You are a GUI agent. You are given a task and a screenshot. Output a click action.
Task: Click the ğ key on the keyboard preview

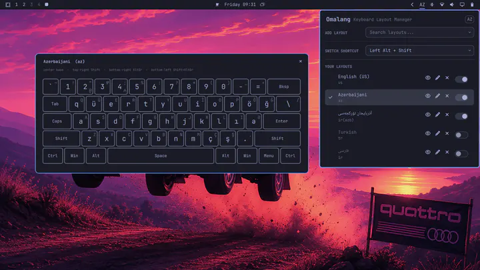click(x=267, y=104)
